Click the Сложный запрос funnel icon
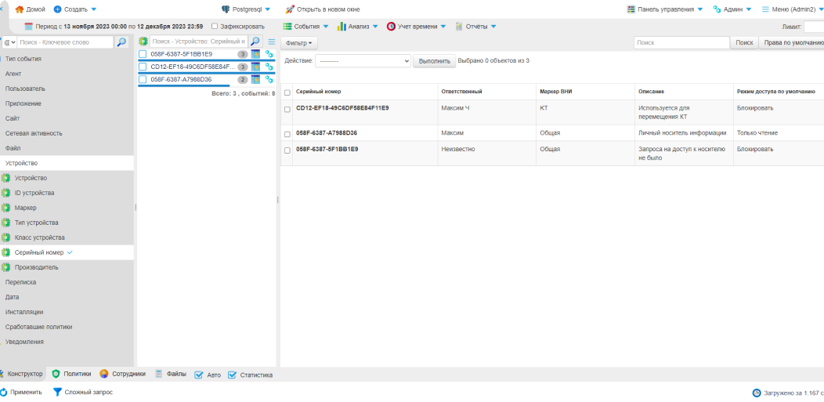Viewport: 824px width, 402px height. pos(57,392)
